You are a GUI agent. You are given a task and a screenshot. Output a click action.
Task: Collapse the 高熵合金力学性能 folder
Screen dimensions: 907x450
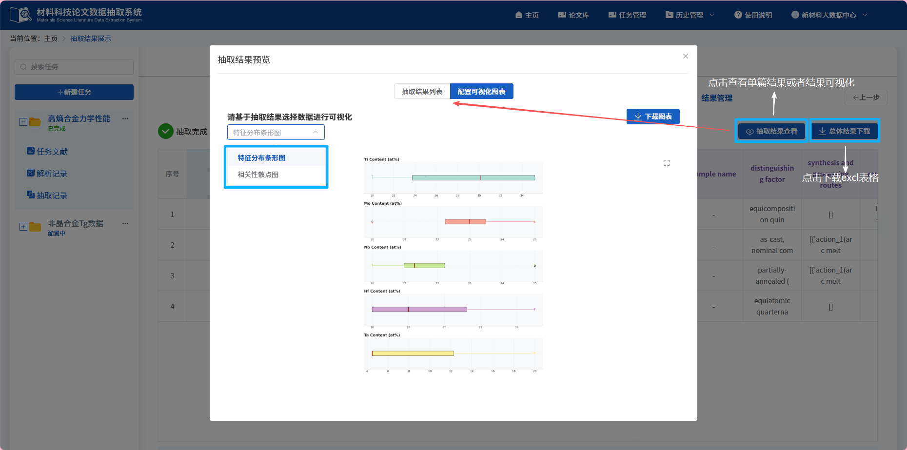pos(23,121)
